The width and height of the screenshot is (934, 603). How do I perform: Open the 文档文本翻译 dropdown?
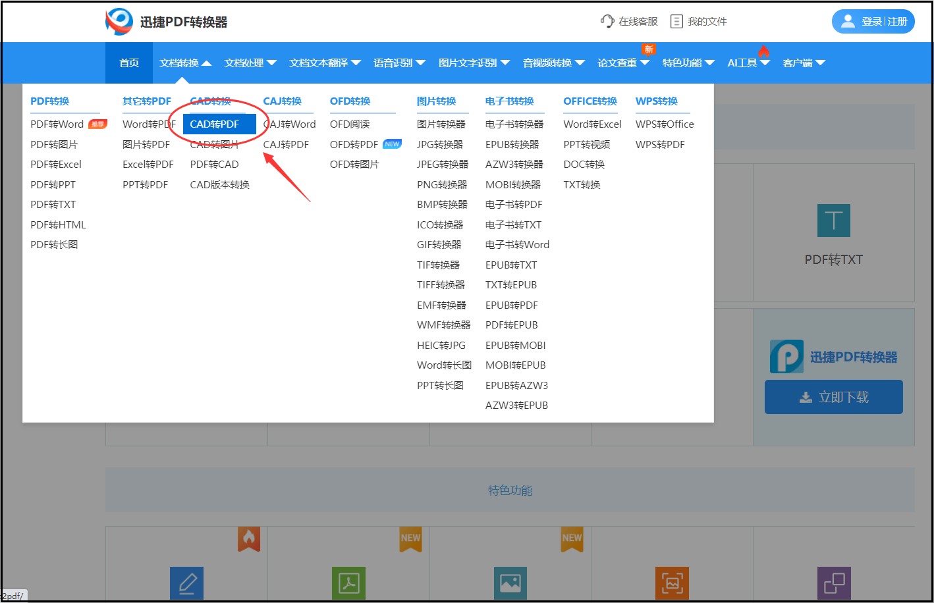point(325,63)
